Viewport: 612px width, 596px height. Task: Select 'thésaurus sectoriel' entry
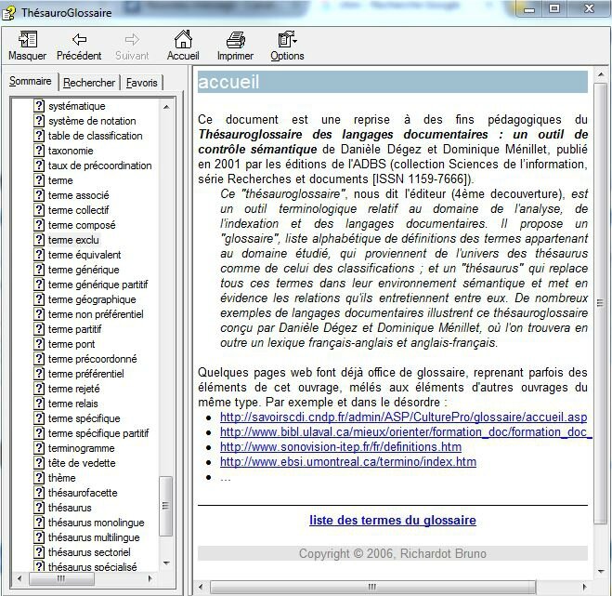pyautogui.click(x=89, y=552)
